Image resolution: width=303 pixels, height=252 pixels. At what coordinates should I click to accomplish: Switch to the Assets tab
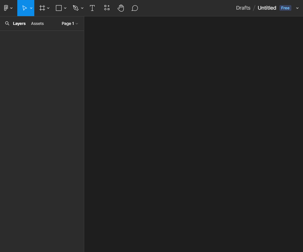point(37,23)
